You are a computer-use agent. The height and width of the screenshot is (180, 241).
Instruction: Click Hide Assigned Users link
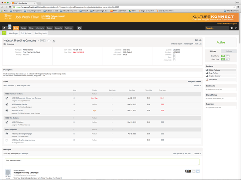coord(24,86)
